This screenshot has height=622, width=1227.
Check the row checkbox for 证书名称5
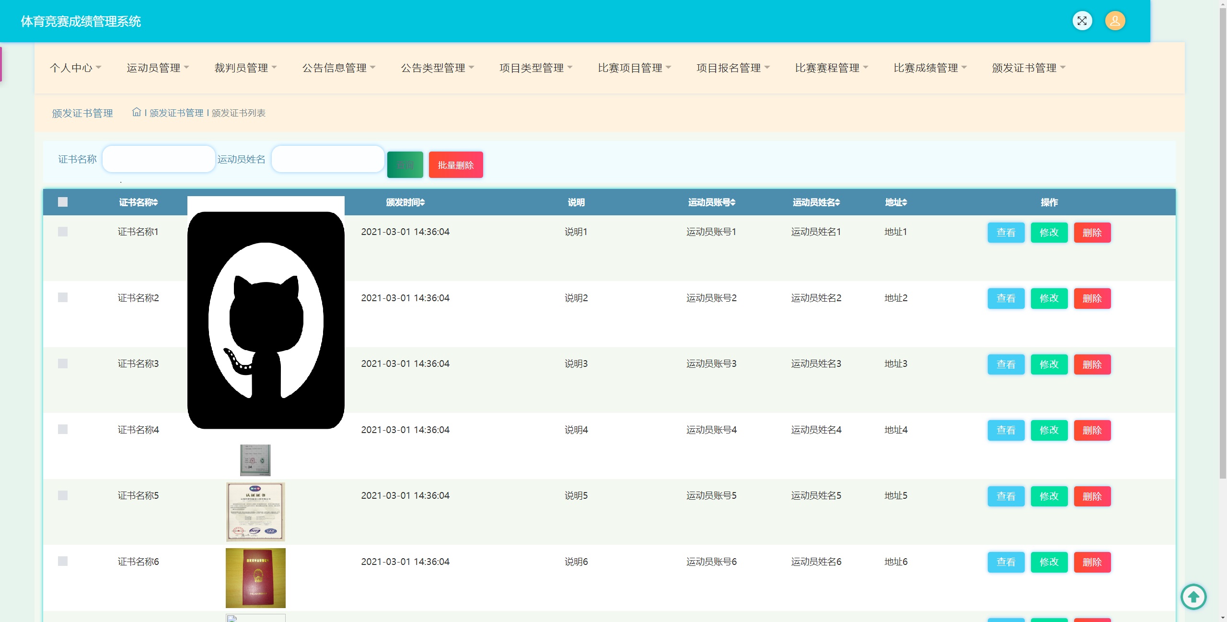(63, 495)
